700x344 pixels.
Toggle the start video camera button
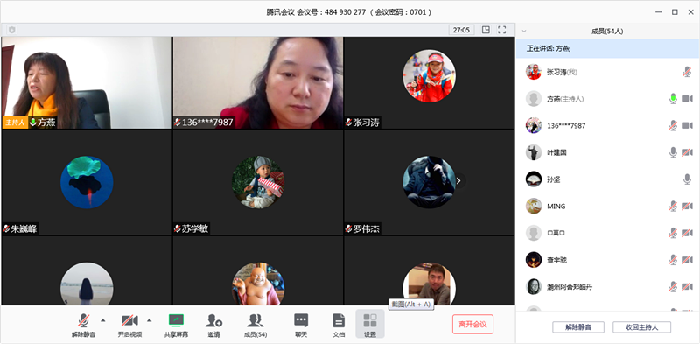click(129, 320)
